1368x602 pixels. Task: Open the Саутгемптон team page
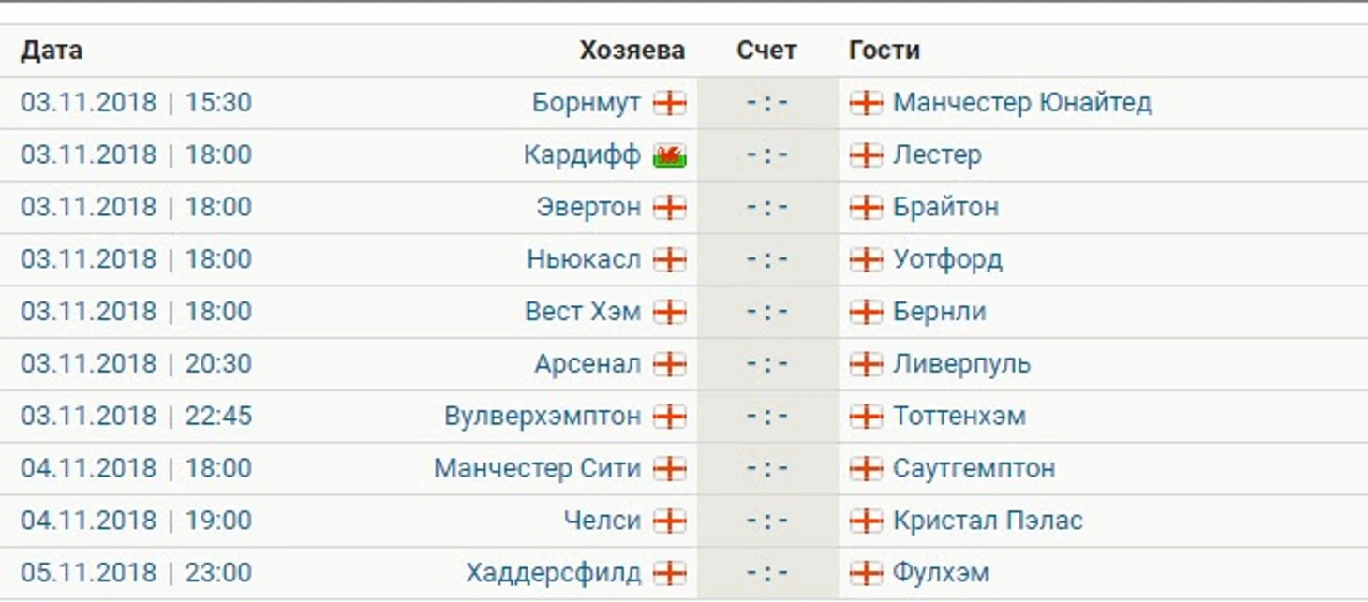point(974,468)
